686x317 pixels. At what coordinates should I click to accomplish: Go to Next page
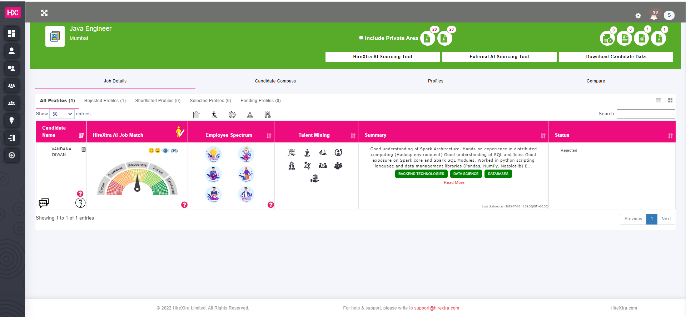click(666, 219)
